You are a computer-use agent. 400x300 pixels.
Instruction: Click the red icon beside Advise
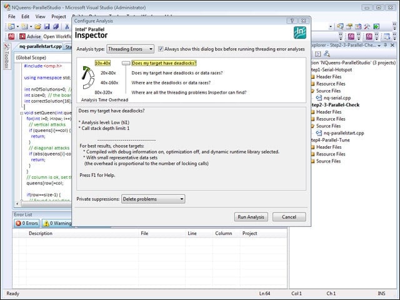pos(22,36)
